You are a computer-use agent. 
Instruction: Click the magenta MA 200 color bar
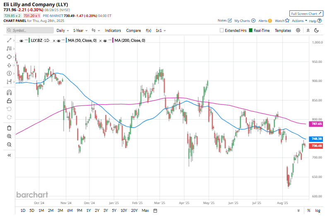pyautogui.click(x=113, y=41)
